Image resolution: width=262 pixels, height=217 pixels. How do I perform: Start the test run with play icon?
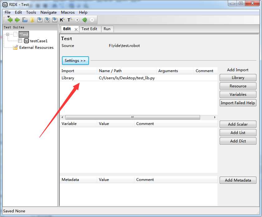77,20
